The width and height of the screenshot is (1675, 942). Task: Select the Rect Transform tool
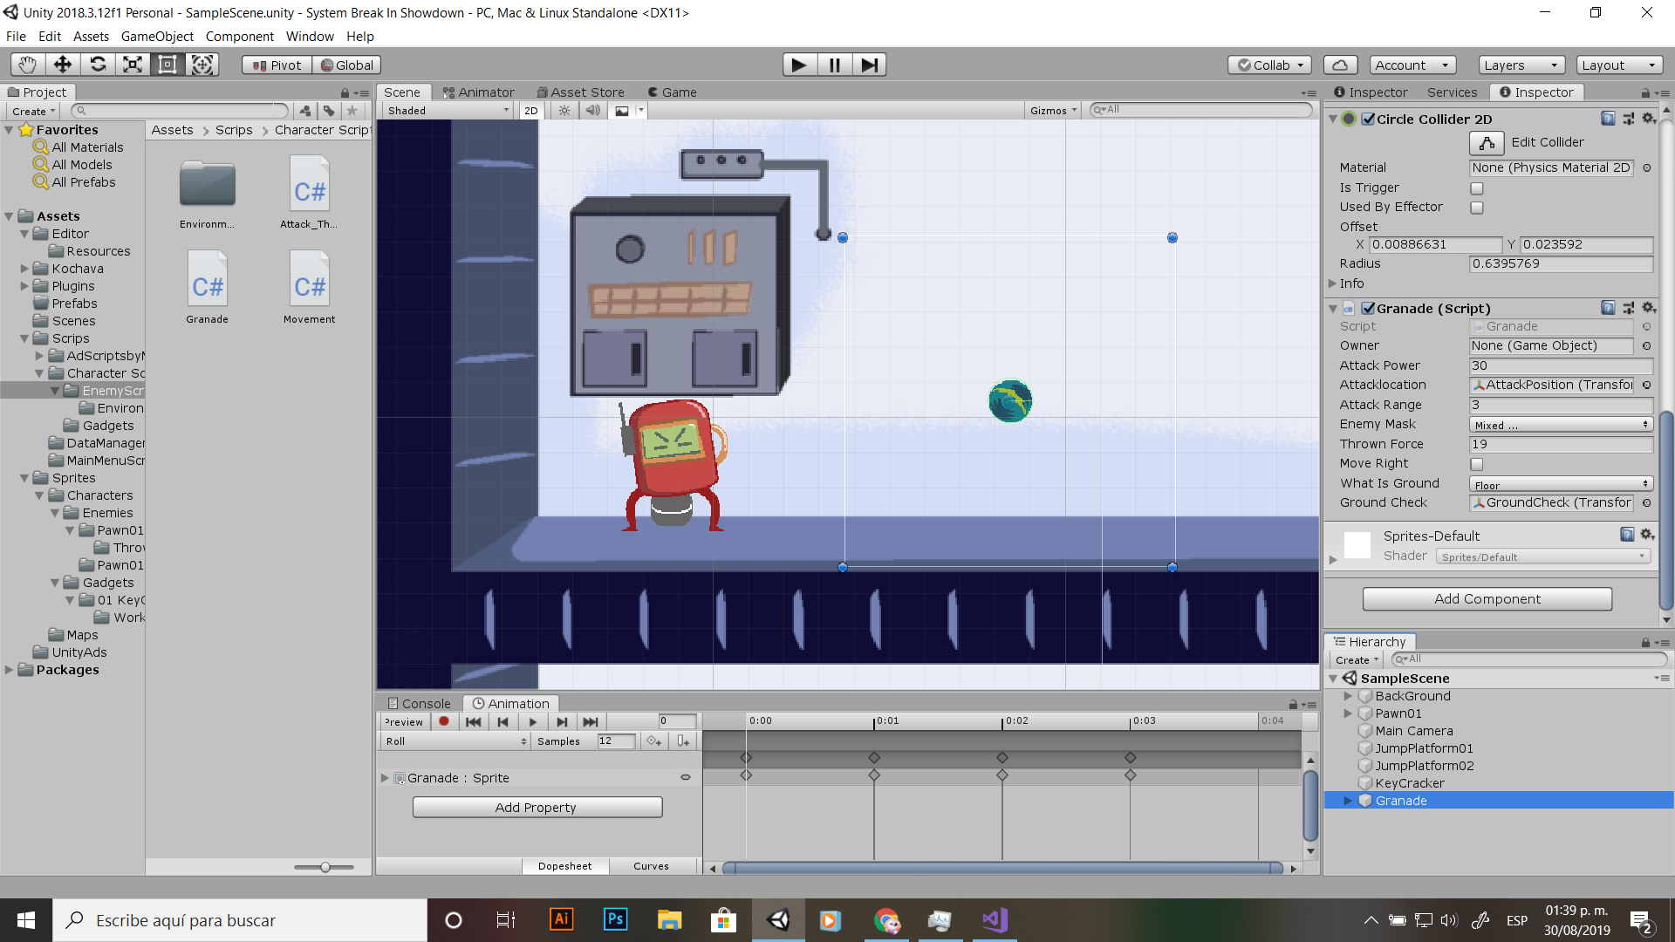coord(167,65)
